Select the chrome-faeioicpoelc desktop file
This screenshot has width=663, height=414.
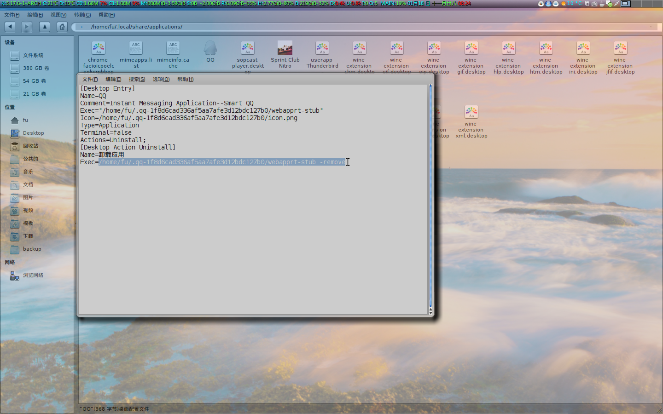[x=99, y=57]
